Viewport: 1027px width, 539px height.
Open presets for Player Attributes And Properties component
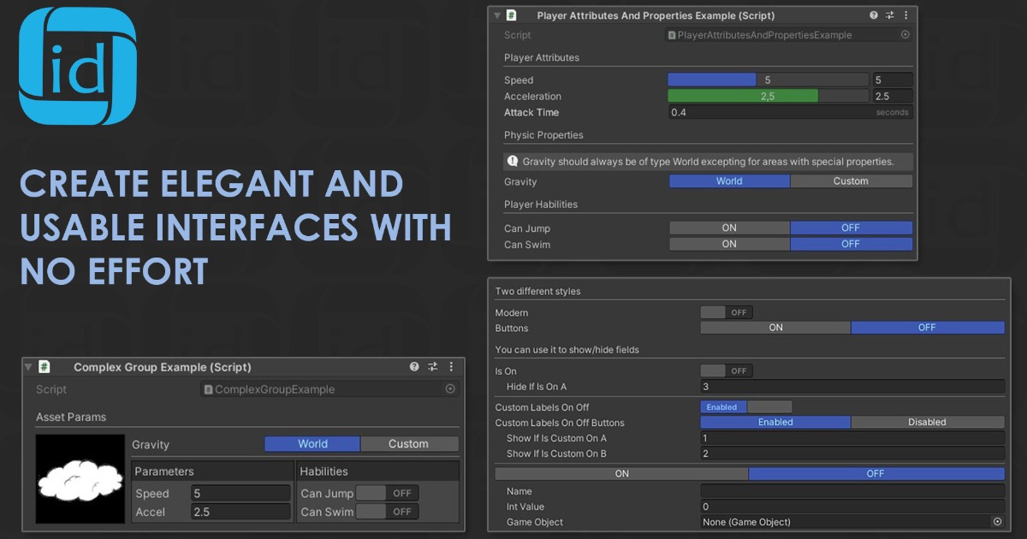(889, 15)
